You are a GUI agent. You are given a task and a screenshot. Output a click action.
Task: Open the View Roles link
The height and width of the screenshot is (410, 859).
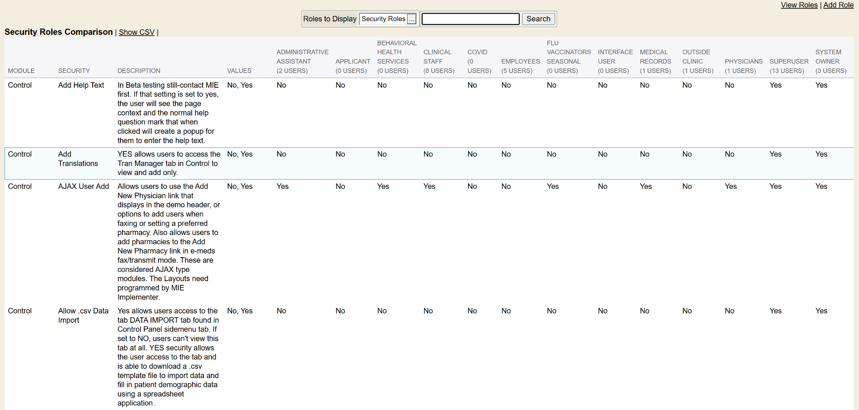click(799, 5)
